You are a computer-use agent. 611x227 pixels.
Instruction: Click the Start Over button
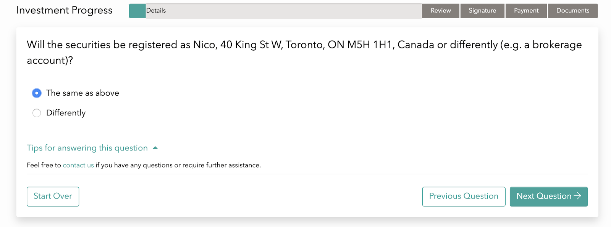53,197
